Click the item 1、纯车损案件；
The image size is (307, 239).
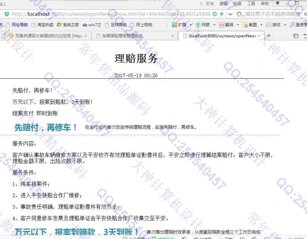(x=31, y=184)
